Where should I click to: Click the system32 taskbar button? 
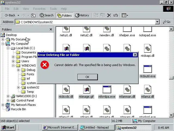pyautogui.click(x=133, y=127)
